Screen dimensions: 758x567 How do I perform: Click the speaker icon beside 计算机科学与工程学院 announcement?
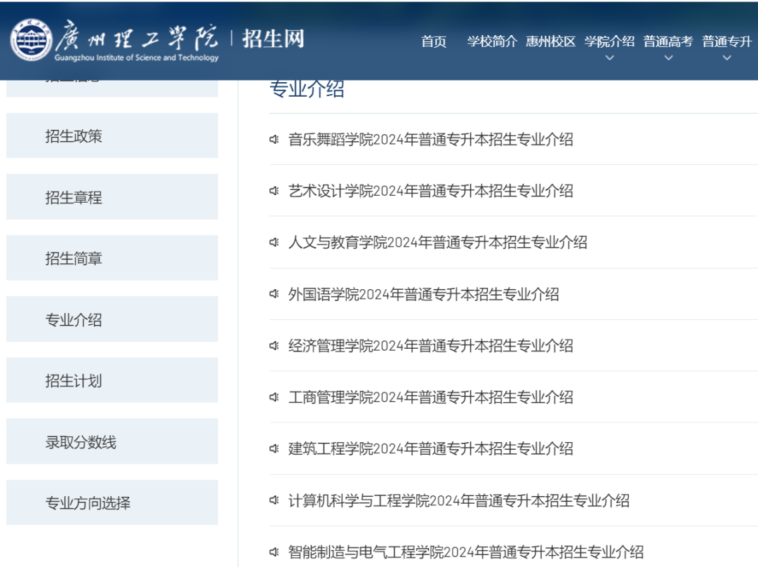[274, 501]
